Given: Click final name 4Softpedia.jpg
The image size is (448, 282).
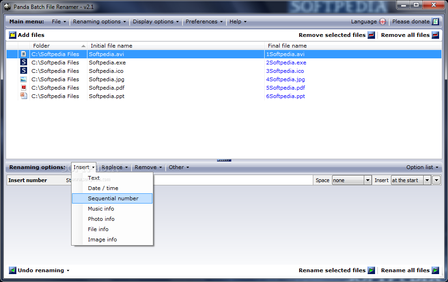Looking at the screenshot, I should click(285, 79).
